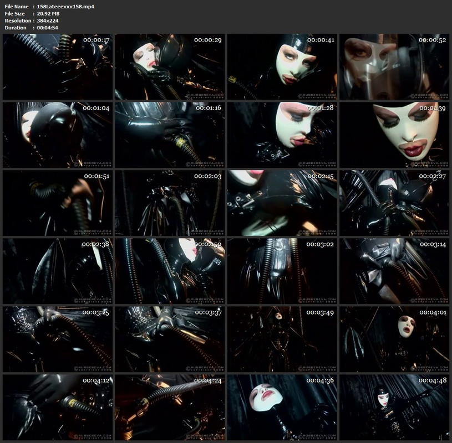The image size is (452, 443).
Task: Select the frame marked 00:01:39
Action: click(x=394, y=135)
